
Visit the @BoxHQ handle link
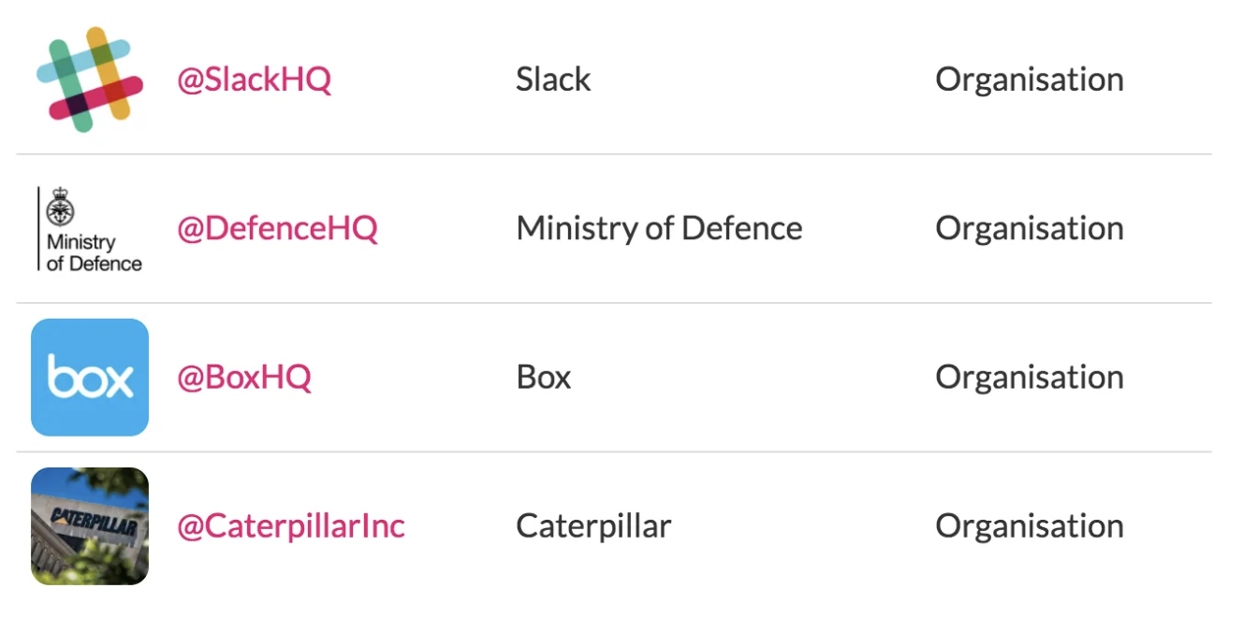[244, 377]
